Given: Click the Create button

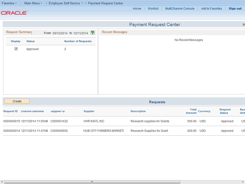Looking at the screenshot, I should [17, 101].
